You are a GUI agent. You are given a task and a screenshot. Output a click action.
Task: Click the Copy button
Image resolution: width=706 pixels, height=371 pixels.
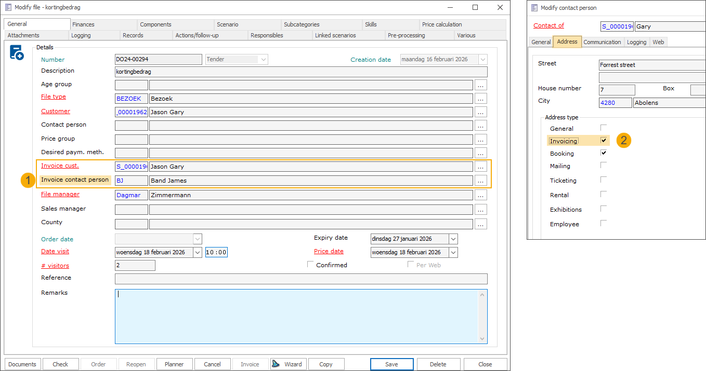326,364
